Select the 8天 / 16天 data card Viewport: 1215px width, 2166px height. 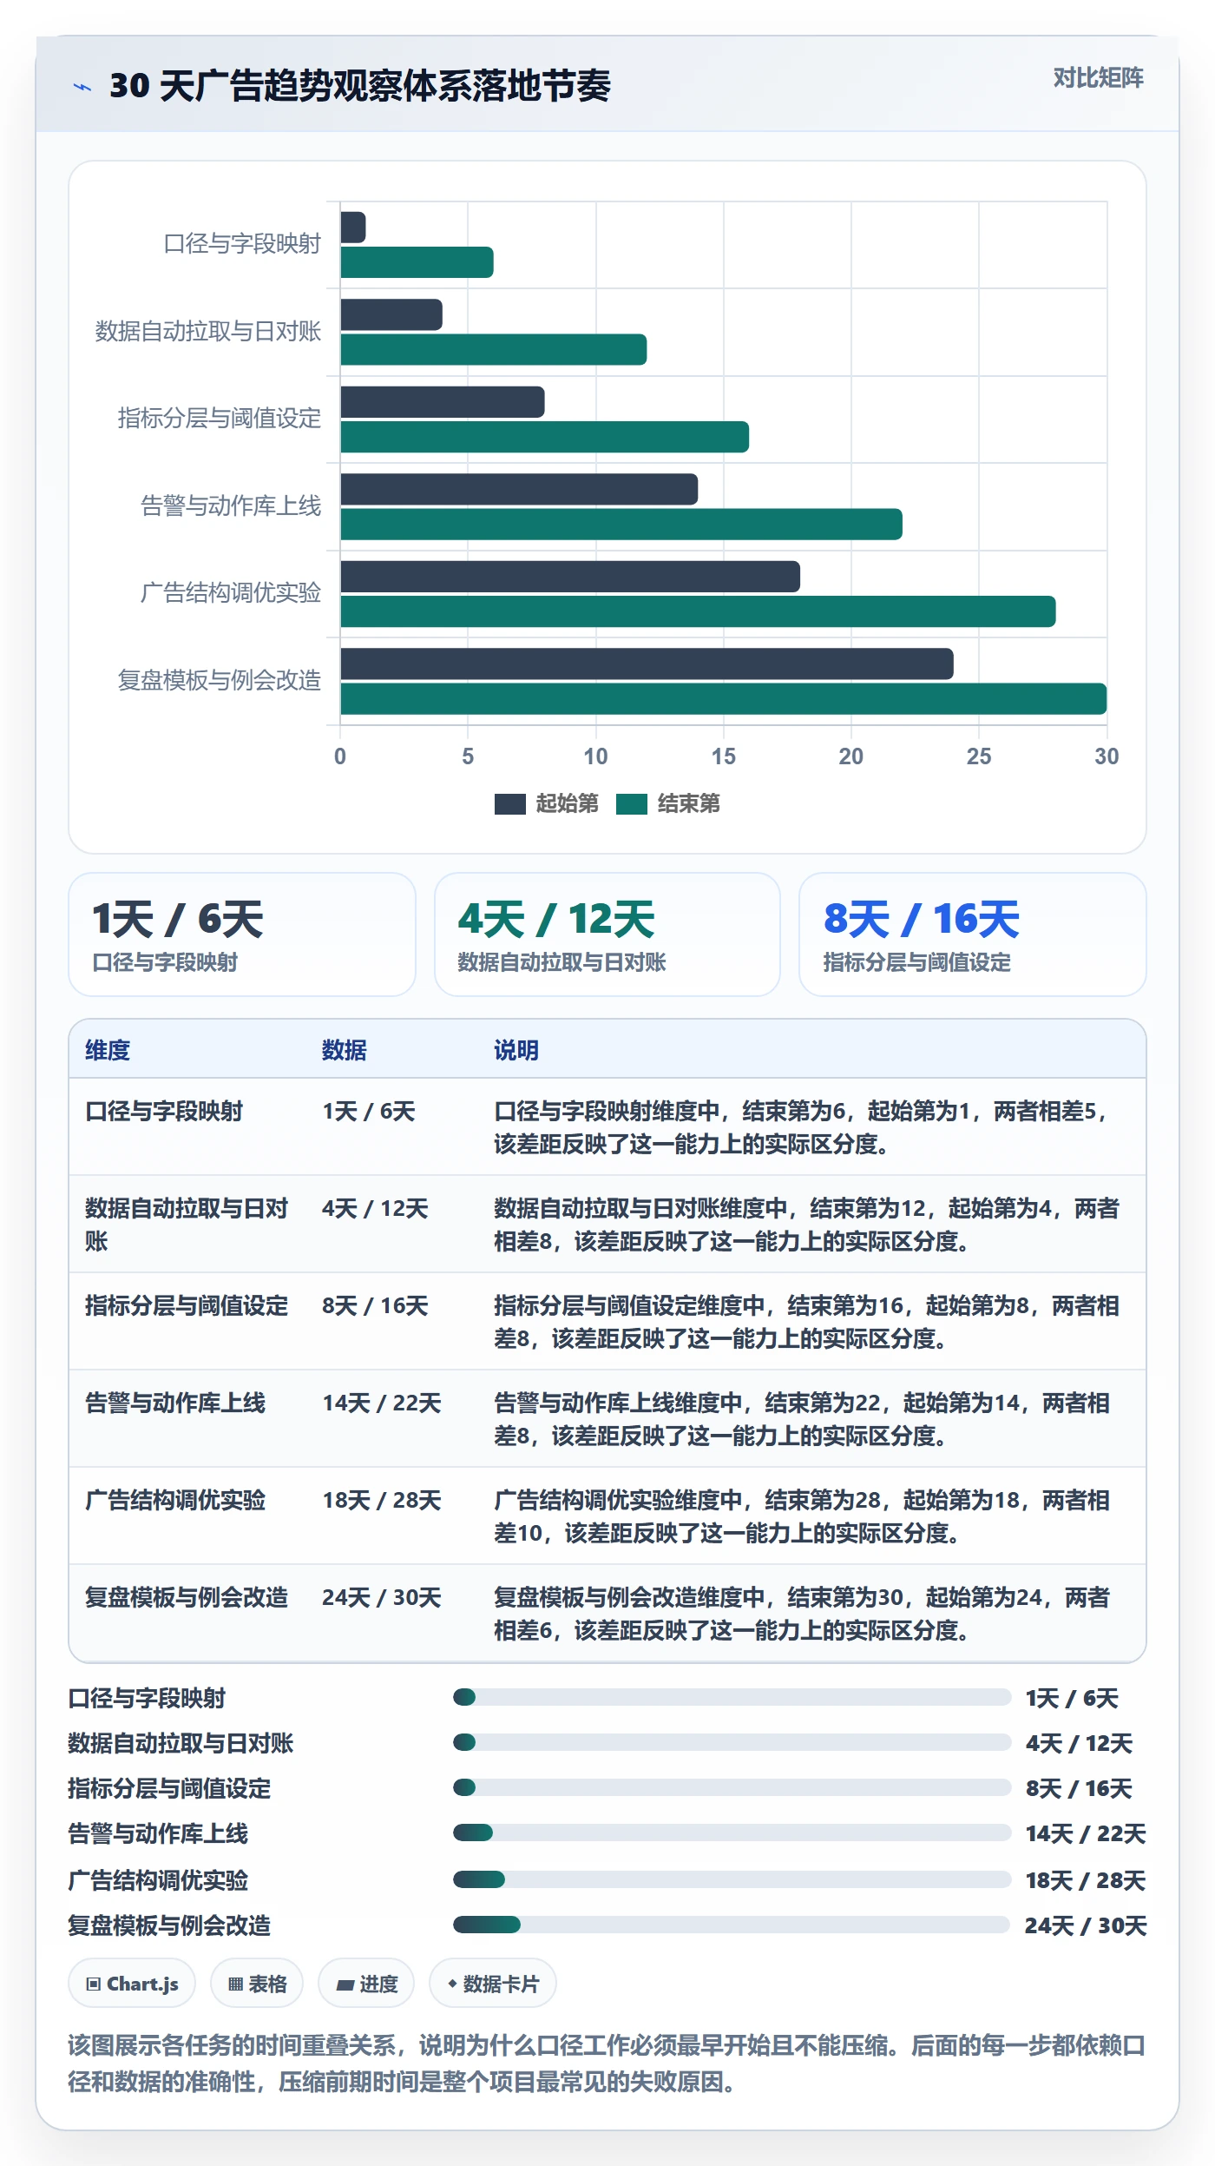pyautogui.click(x=973, y=934)
